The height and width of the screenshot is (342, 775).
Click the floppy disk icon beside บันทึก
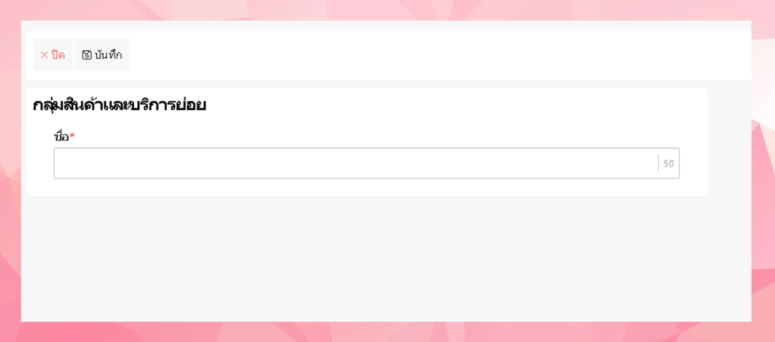(87, 55)
